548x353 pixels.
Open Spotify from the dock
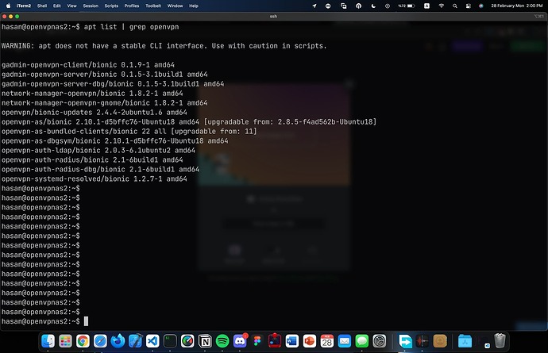point(222,341)
